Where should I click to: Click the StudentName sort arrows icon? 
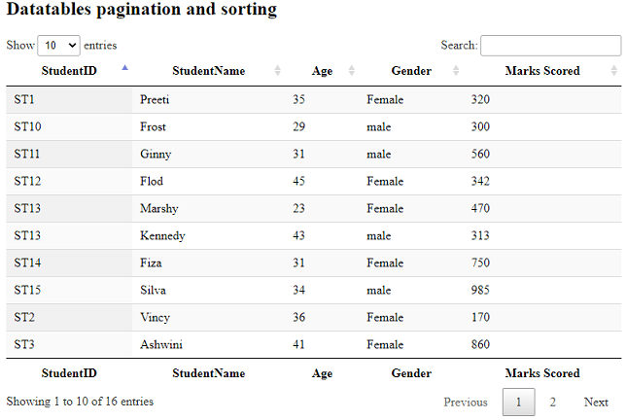click(277, 71)
